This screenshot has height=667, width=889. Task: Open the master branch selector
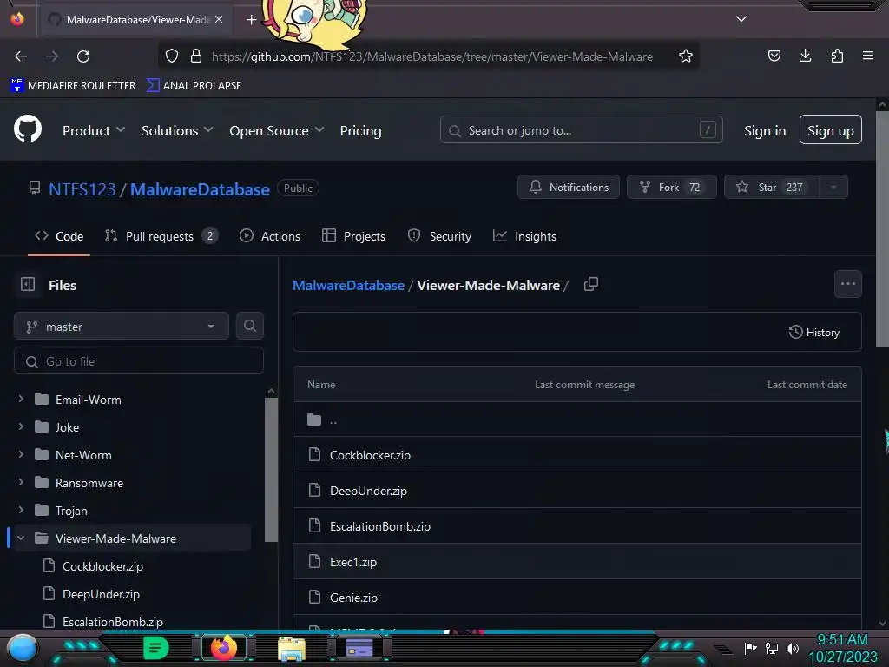(122, 327)
